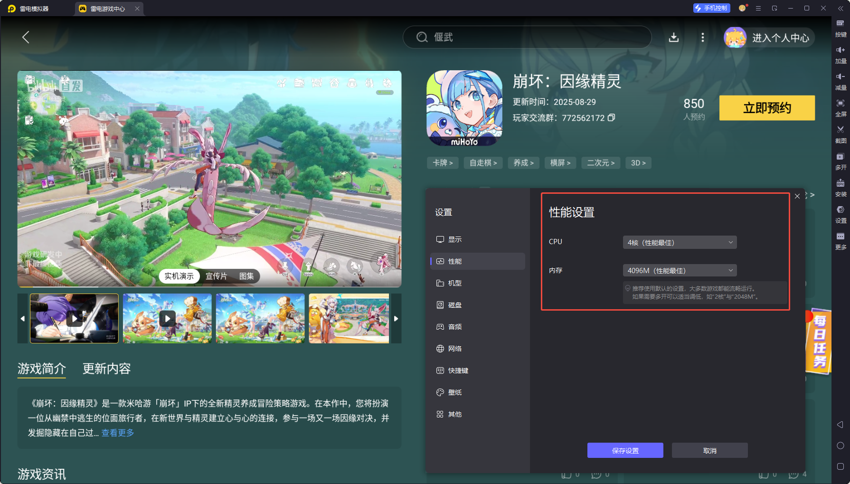Select the 显示 display settings tab
Viewport: 850px width, 484px height.
click(x=478, y=239)
